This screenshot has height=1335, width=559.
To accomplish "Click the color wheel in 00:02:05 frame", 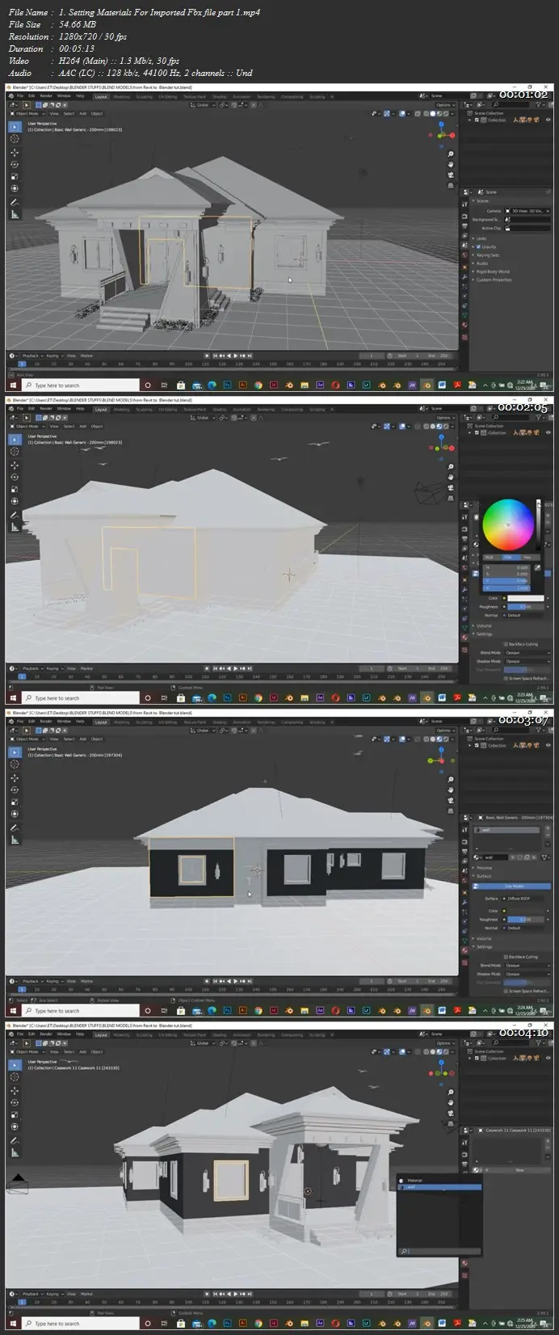I will point(508,525).
